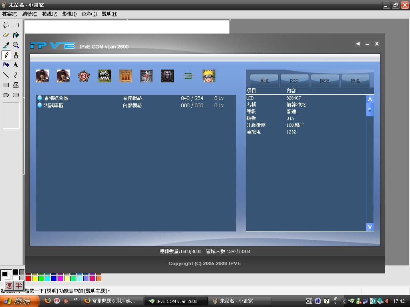Select the Naruto game icon
The image size is (410, 307).
209,76
